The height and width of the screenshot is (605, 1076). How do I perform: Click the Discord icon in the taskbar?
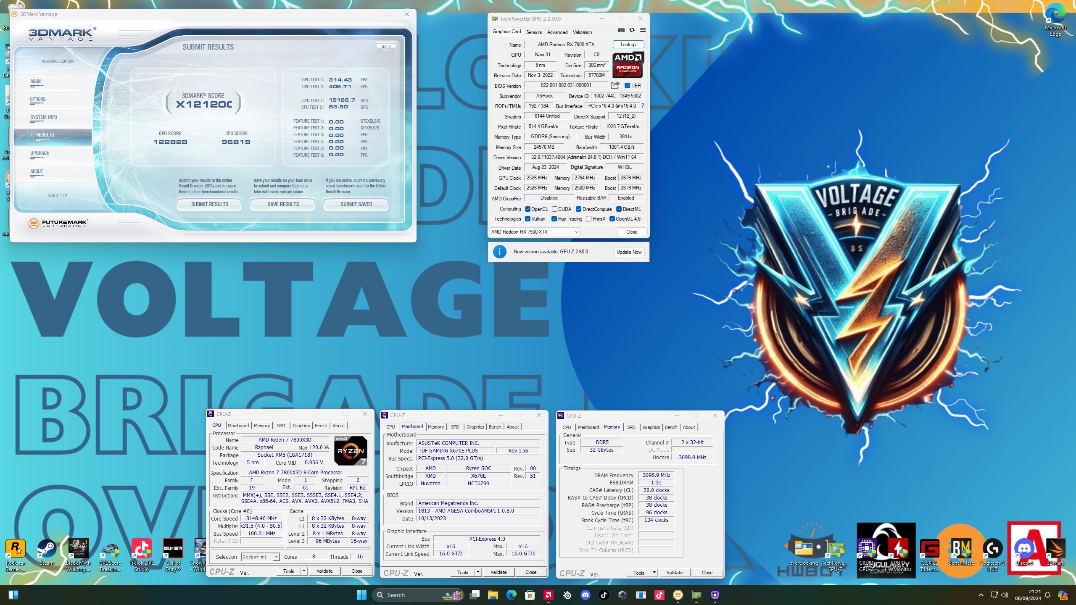pos(585,594)
